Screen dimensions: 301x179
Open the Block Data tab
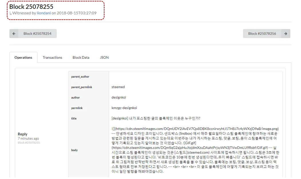pyautogui.click(x=81, y=57)
